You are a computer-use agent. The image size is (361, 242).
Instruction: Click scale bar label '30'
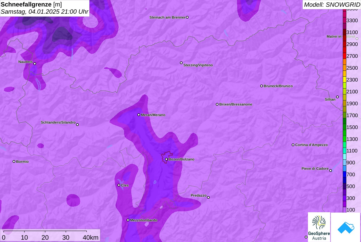[x=66, y=237]
